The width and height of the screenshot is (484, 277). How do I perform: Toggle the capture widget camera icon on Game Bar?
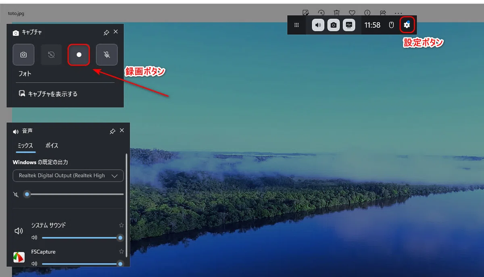point(334,25)
